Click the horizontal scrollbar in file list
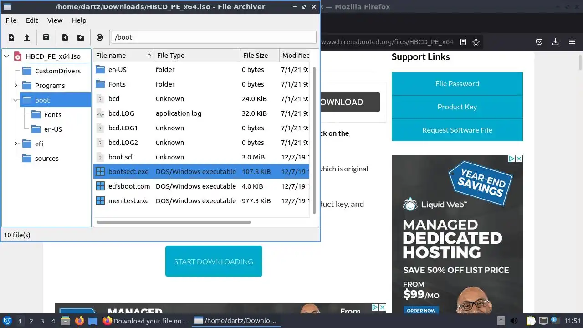 [x=174, y=222]
